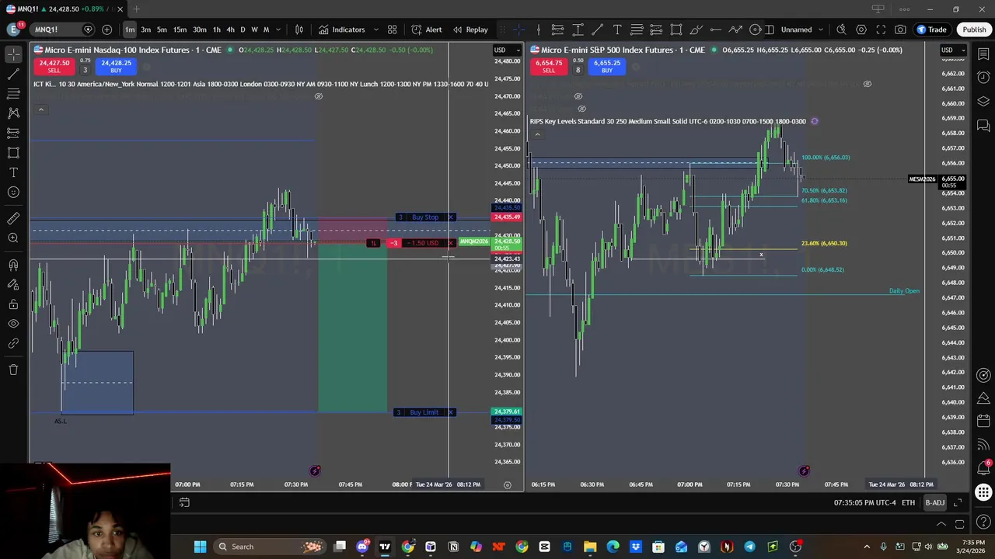Cancel the Buy Limit order
This screenshot has height=559, width=995.
click(x=451, y=412)
